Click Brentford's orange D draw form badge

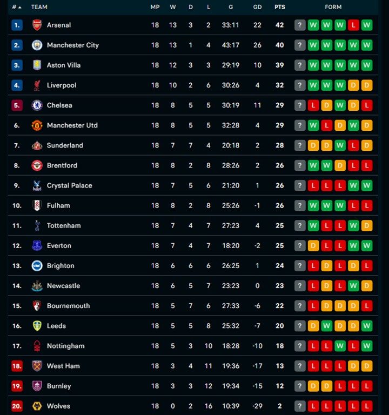(340, 165)
